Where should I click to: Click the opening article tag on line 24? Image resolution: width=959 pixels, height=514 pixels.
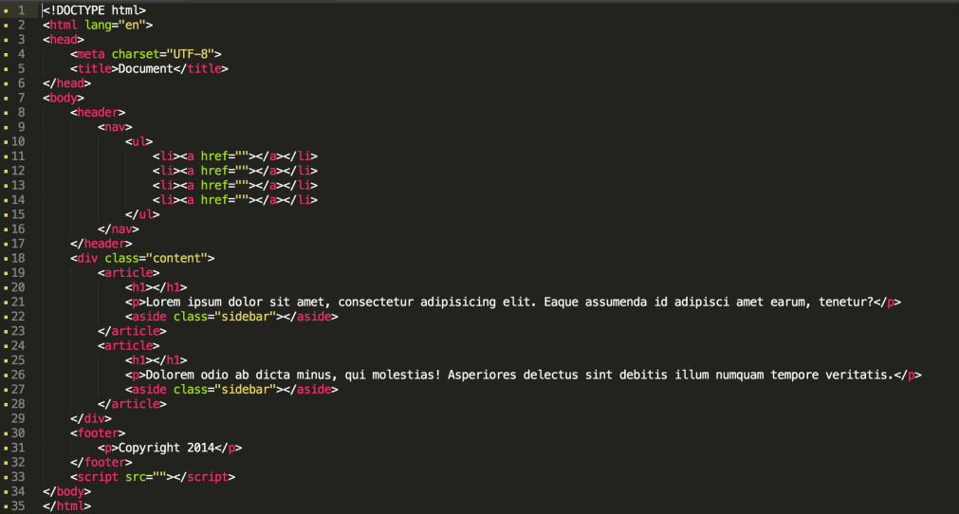[128, 346]
